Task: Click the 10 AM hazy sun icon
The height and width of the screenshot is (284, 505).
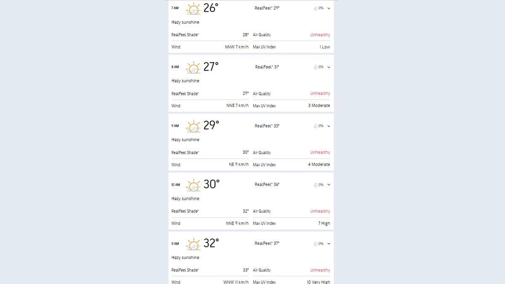Action: point(193,185)
